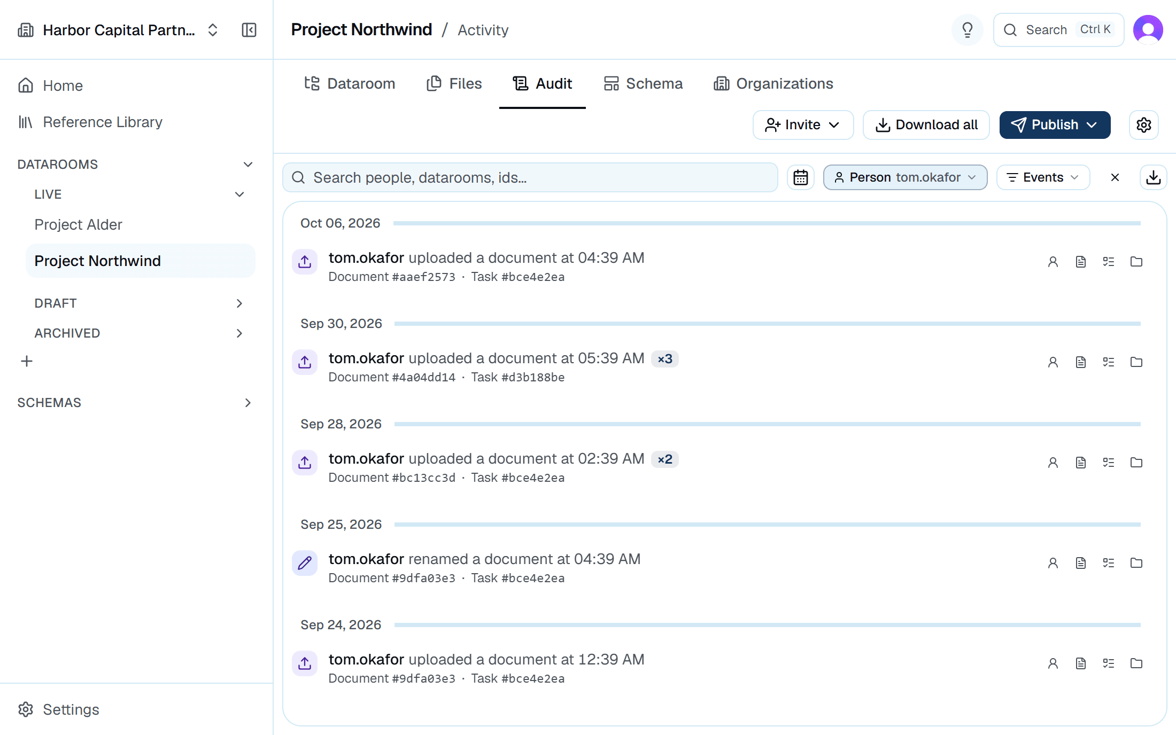The width and height of the screenshot is (1176, 735).
Task: Open the Events filter dropdown
Action: pos(1042,177)
